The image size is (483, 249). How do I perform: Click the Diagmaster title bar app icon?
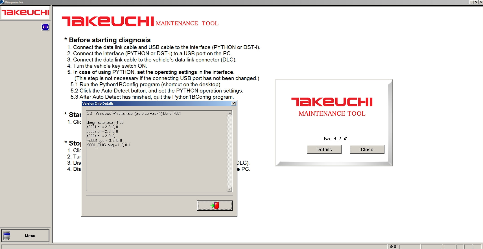pyautogui.click(x=2, y=2)
